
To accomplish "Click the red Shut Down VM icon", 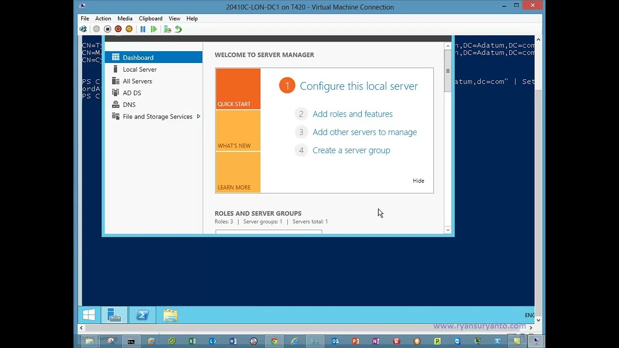I will [x=118, y=29].
